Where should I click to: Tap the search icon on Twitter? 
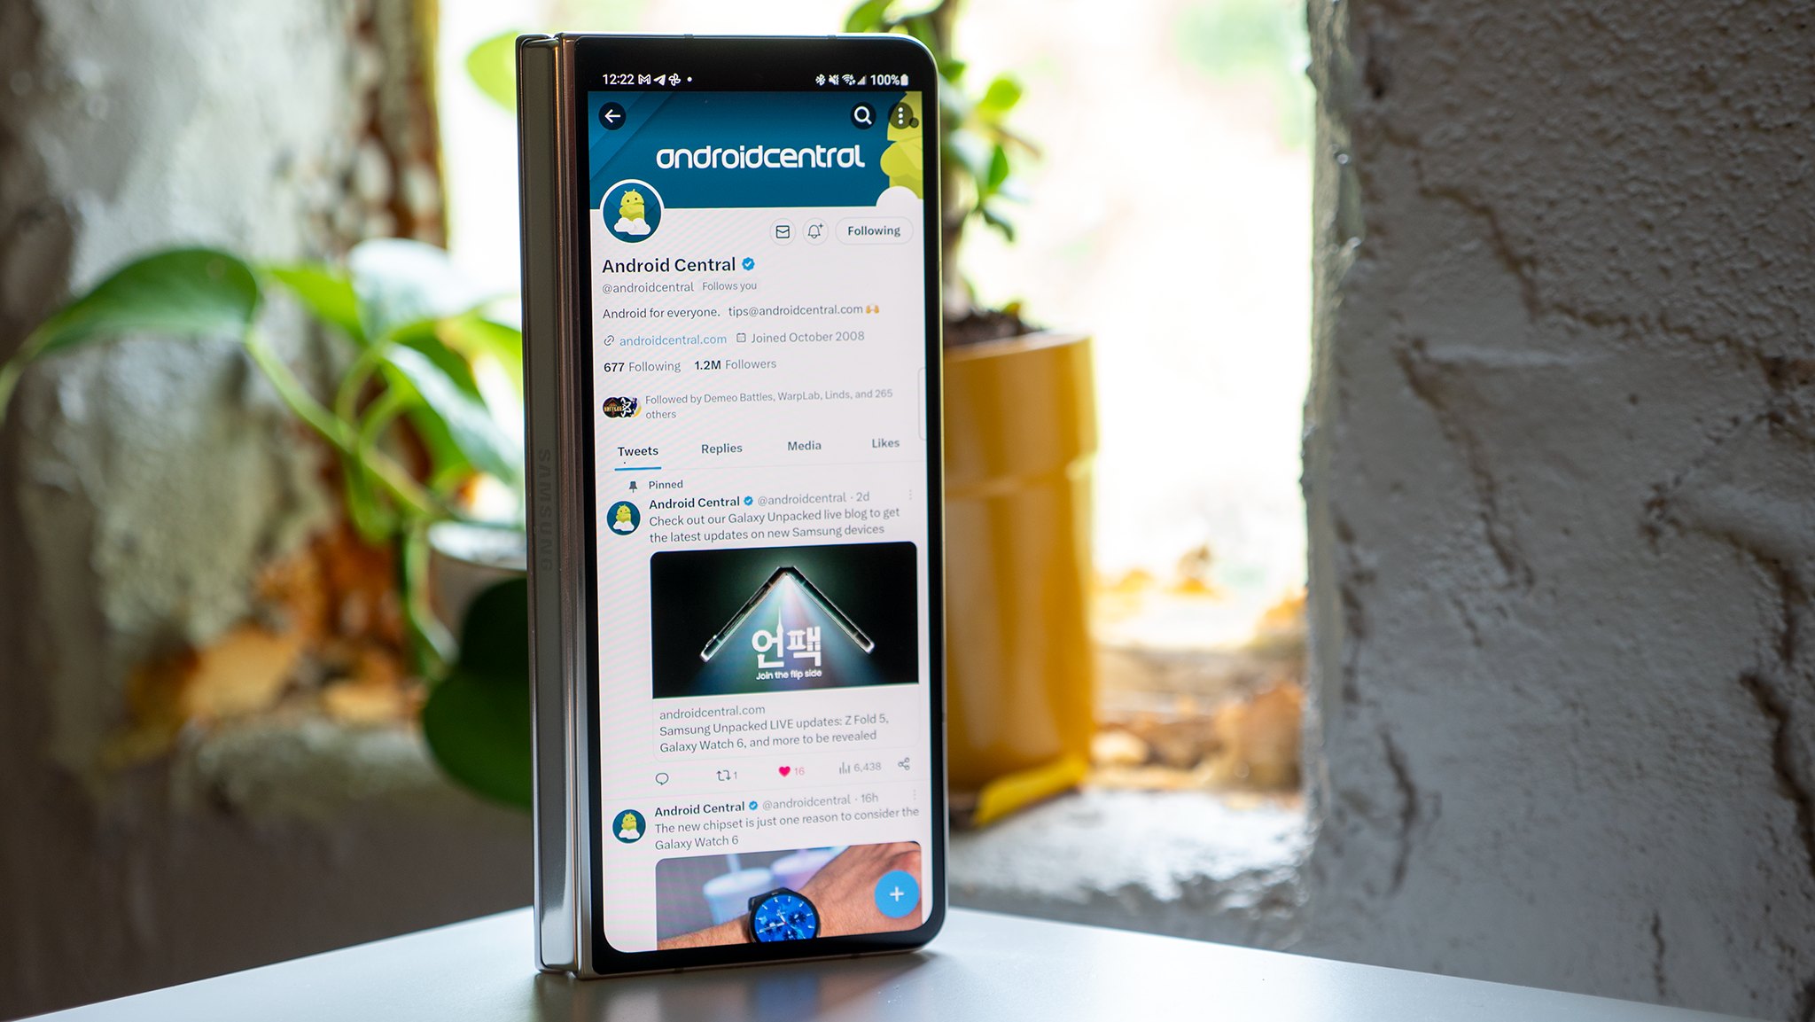click(x=869, y=113)
